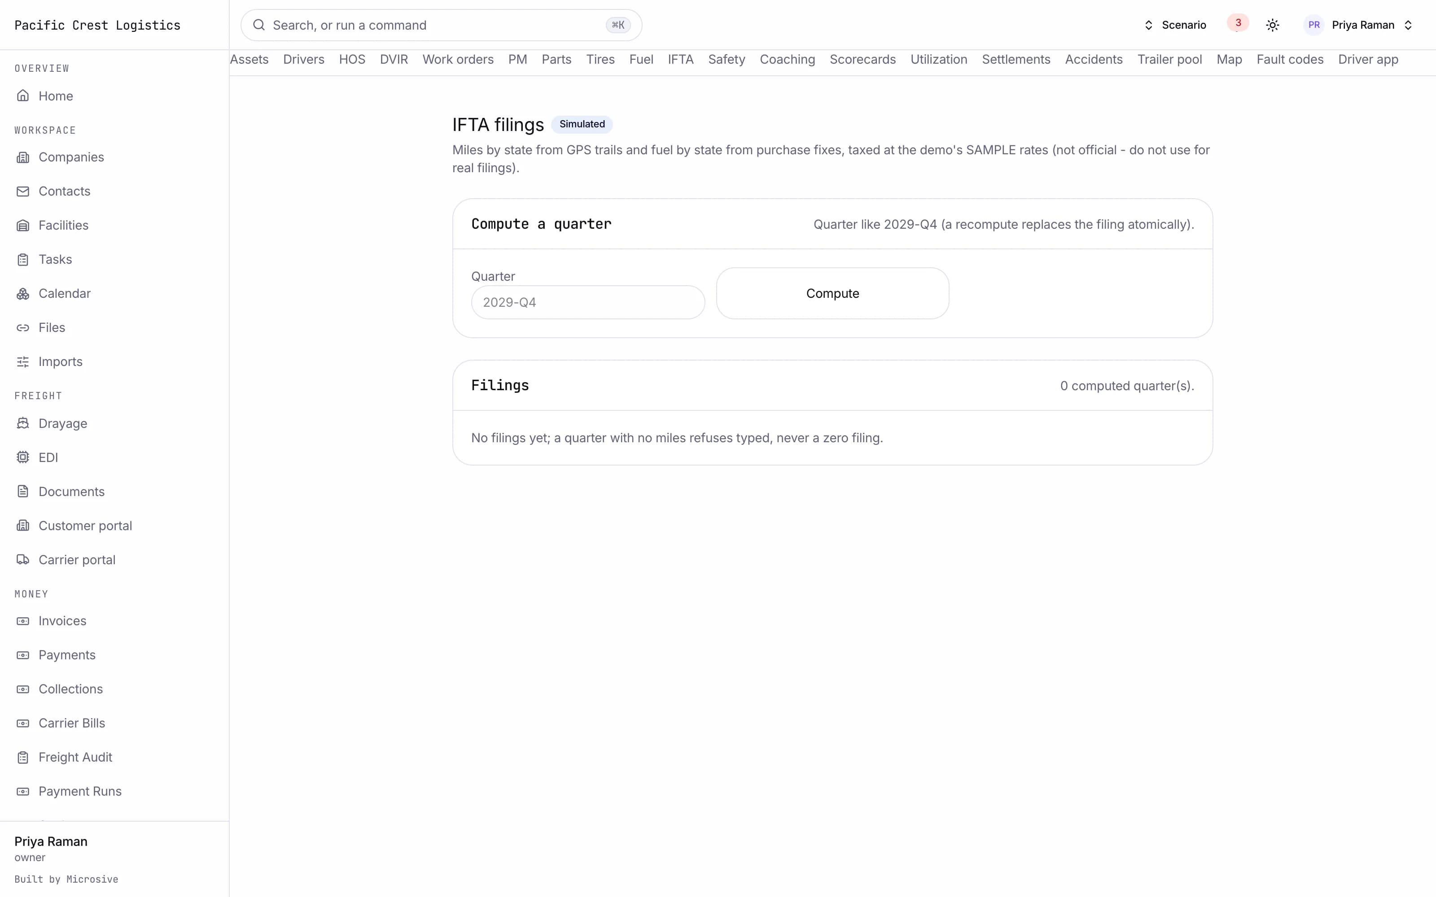Click the Tasks clipboard icon
The image size is (1436, 897).
(x=22, y=259)
